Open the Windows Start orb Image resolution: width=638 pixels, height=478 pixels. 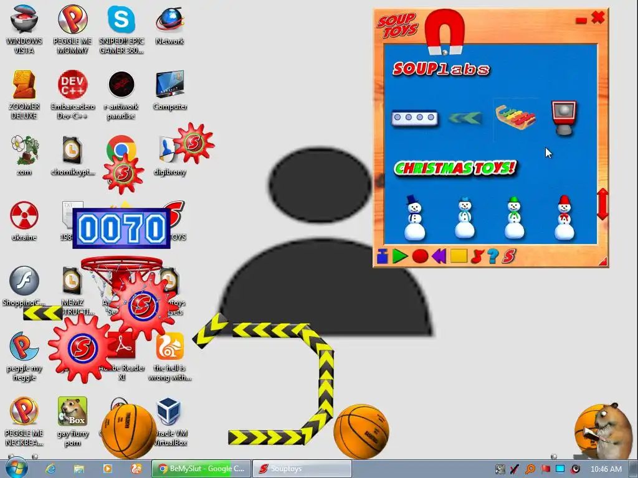click(16, 468)
